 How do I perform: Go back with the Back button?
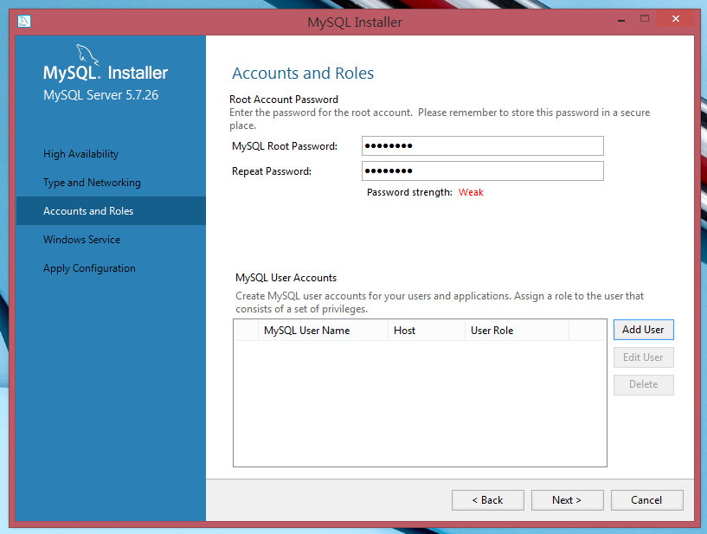[x=488, y=500]
